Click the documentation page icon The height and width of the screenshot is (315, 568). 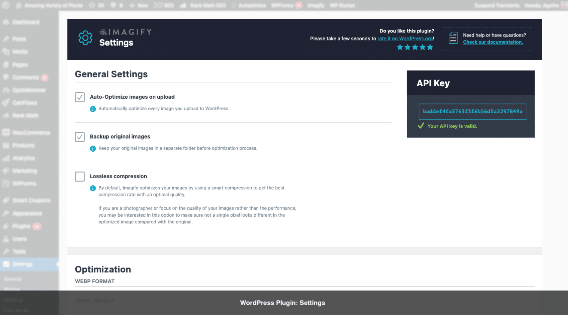(x=453, y=38)
